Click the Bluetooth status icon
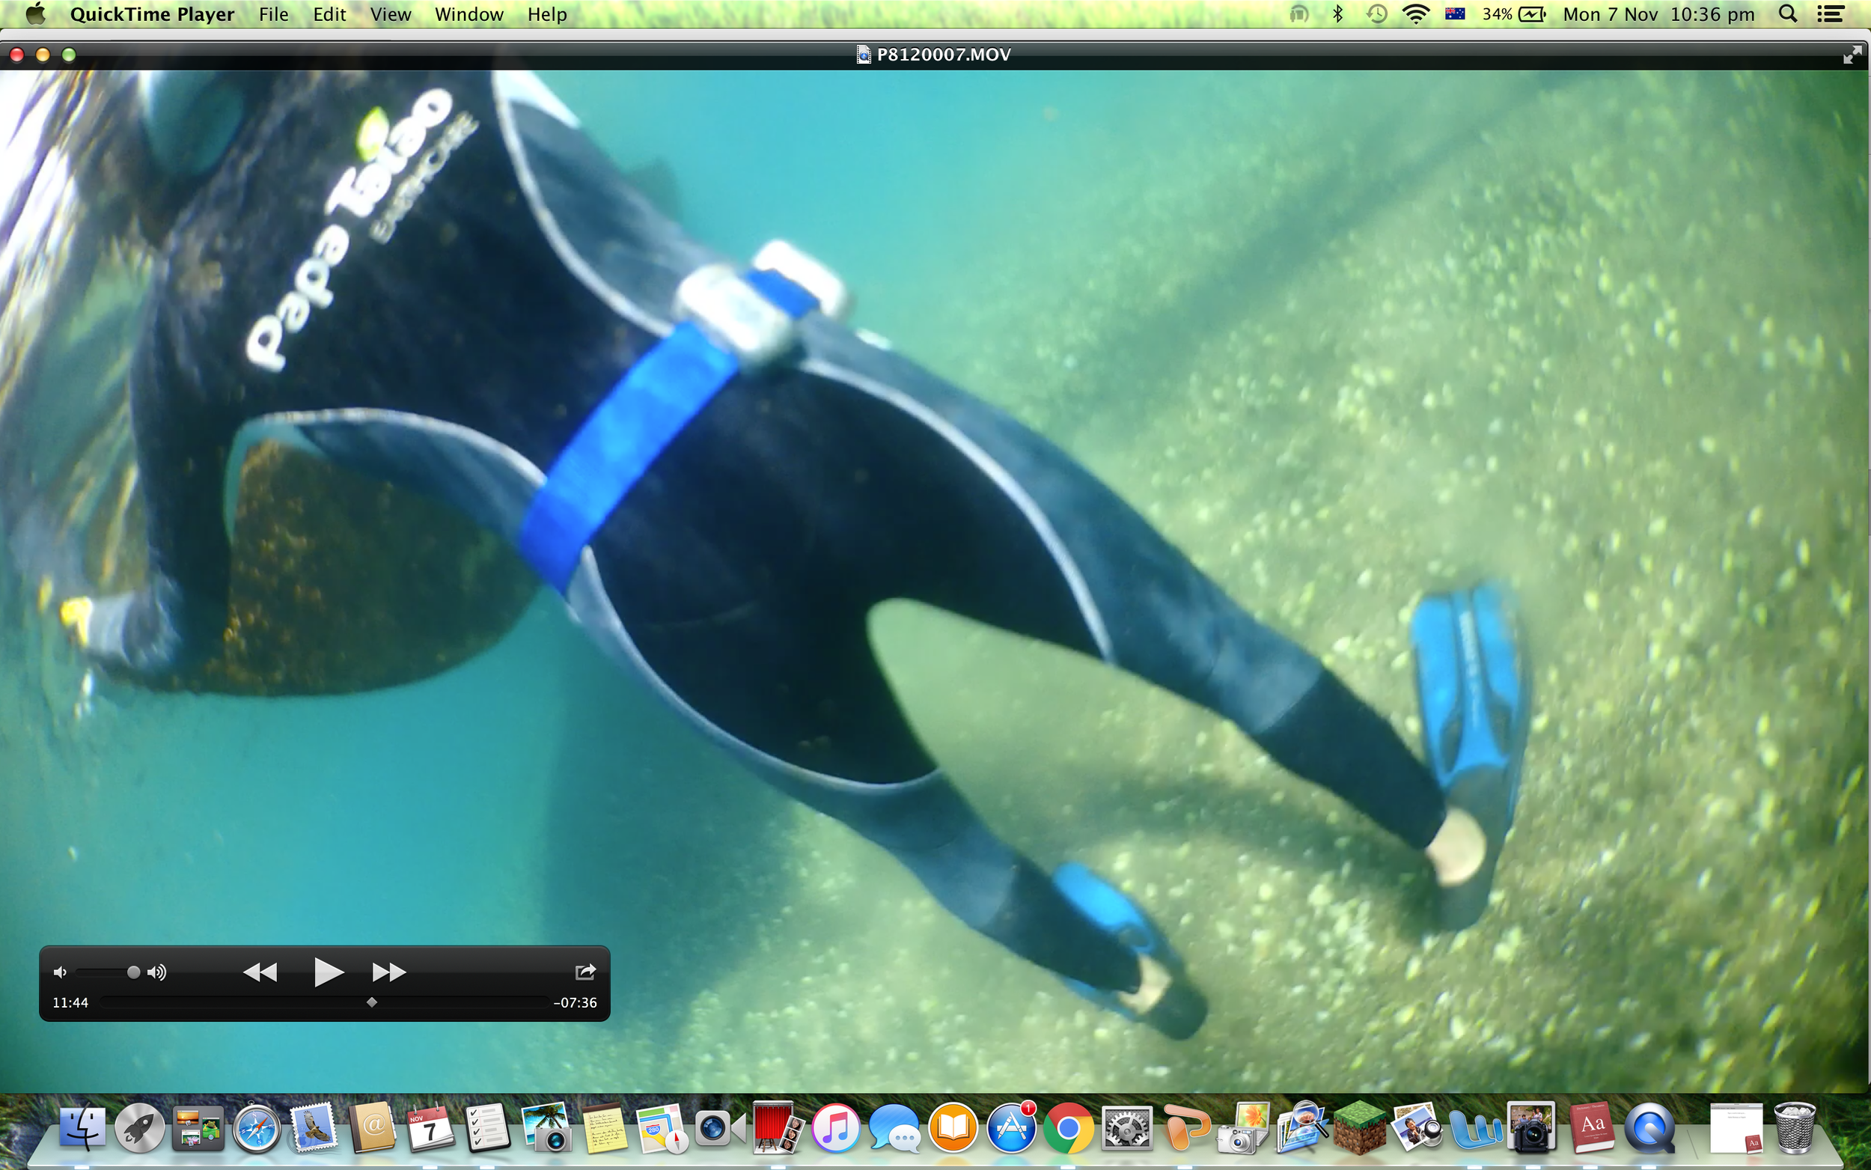 click(1338, 14)
